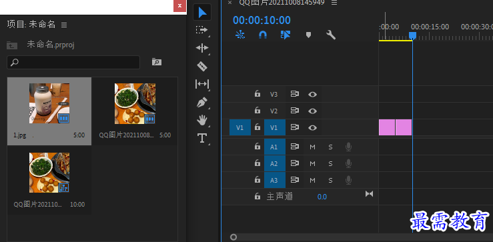
Task: Toggle lock on track A1
Action: pos(258,147)
